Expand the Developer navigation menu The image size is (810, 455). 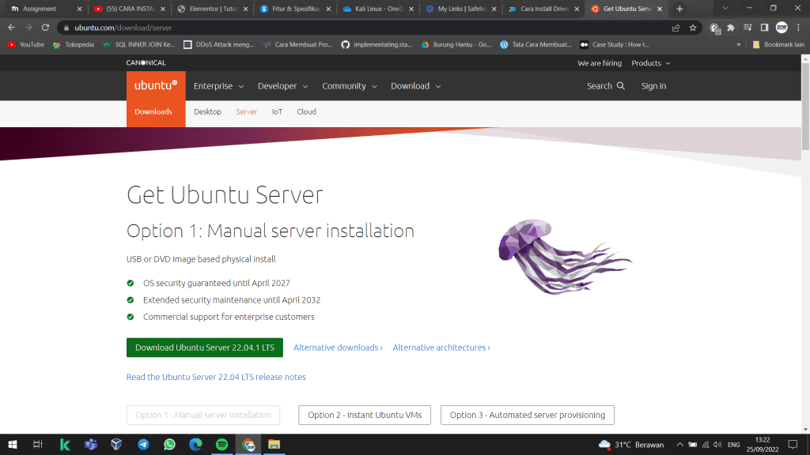coord(282,86)
